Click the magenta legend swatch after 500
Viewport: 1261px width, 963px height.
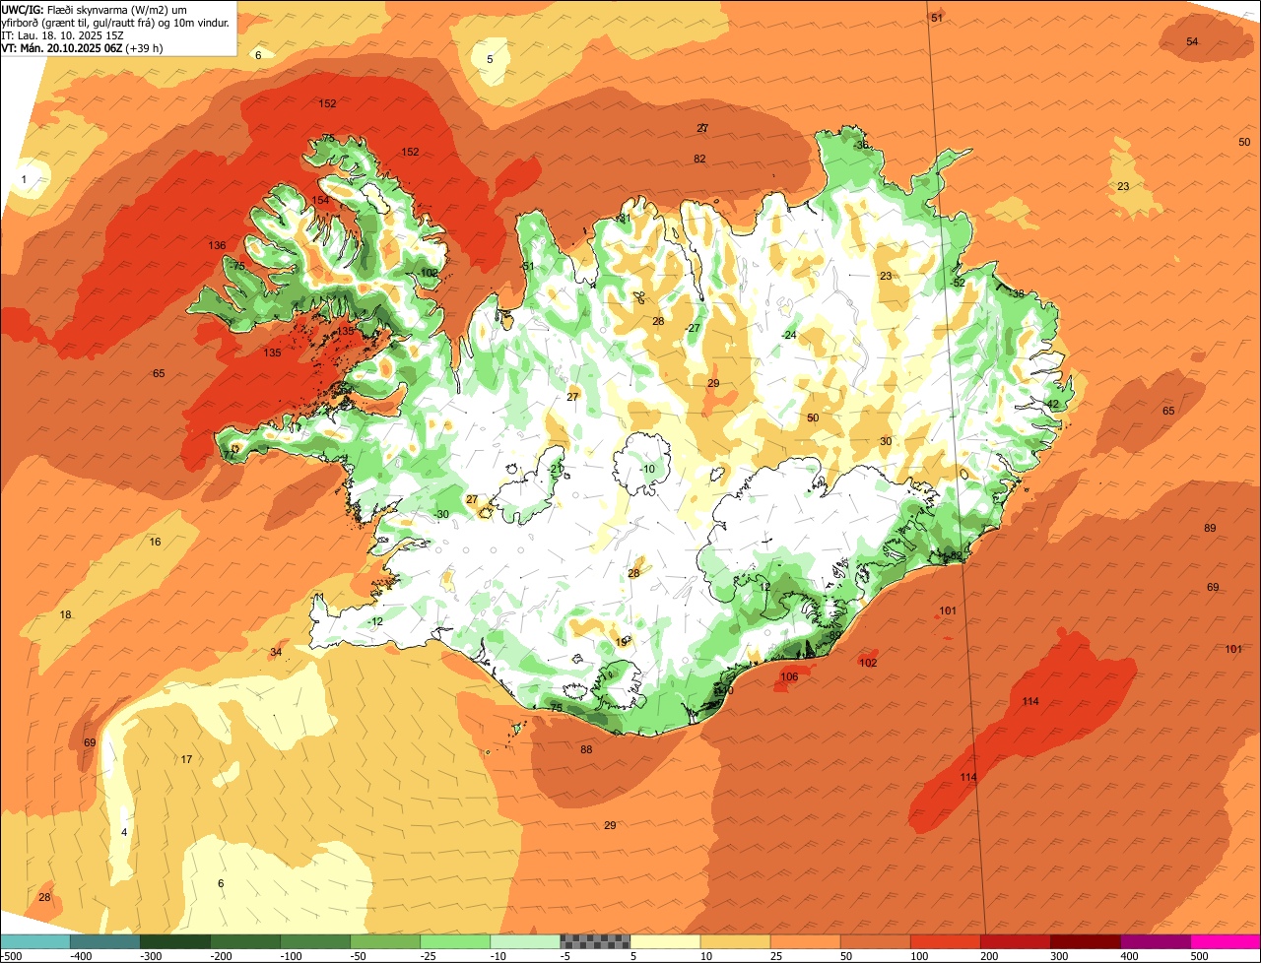(1226, 941)
